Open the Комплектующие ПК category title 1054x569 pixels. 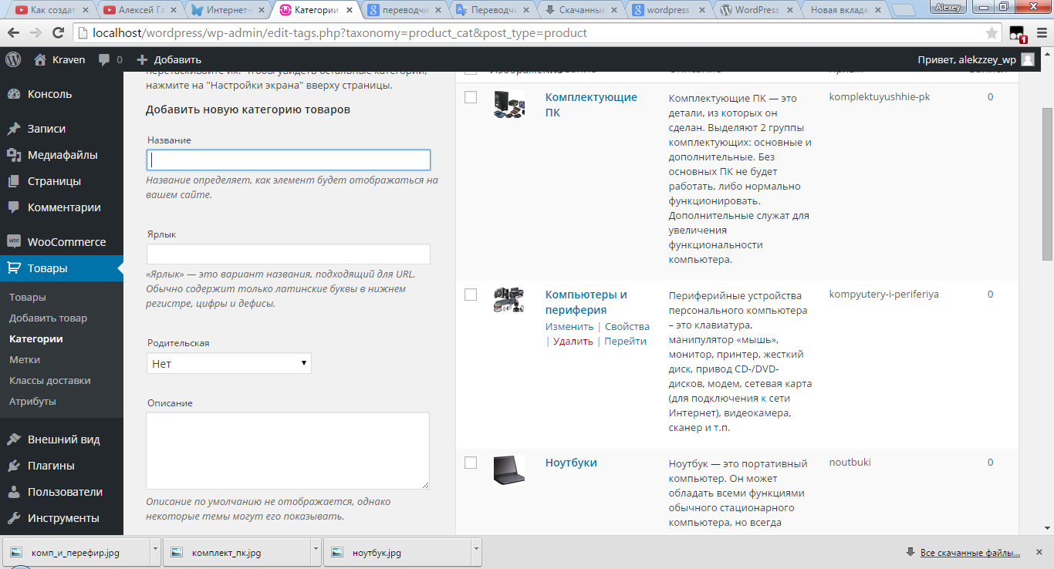click(x=591, y=105)
